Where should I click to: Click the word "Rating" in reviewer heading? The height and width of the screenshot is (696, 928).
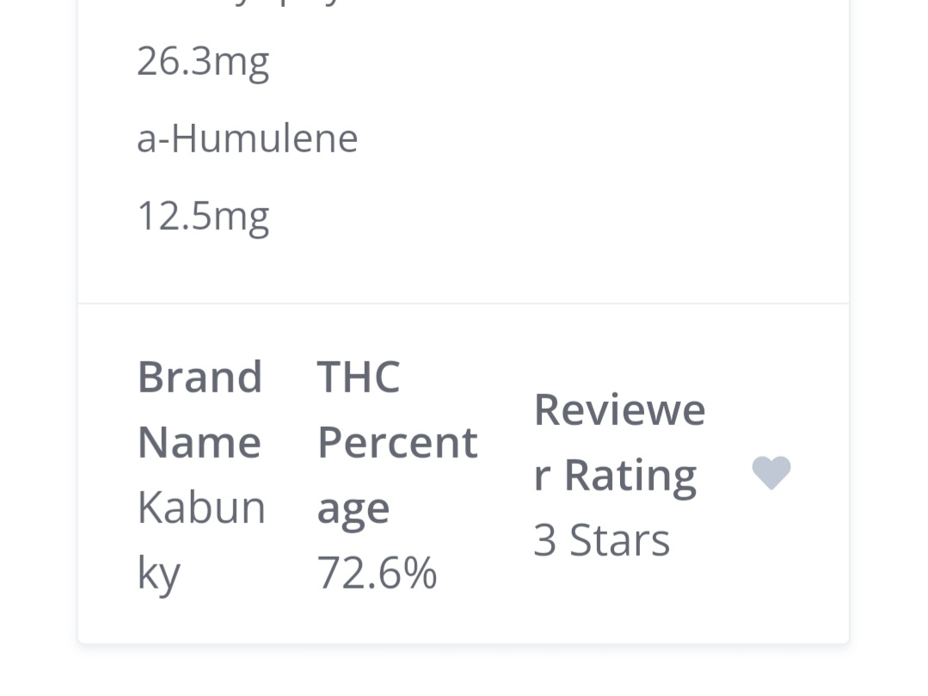pyautogui.click(x=630, y=475)
